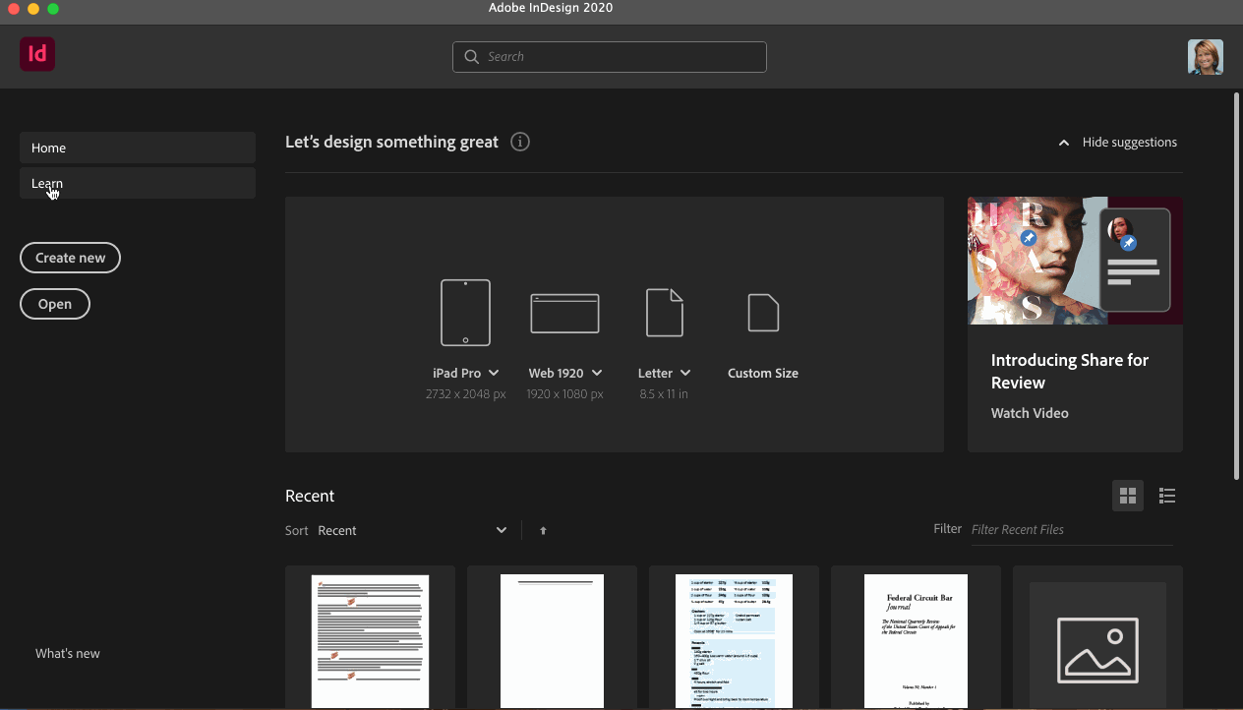The height and width of the screenshot is (710, 1243).
Task: Open the Share for Review banner image
Action: click(1075, 261)
